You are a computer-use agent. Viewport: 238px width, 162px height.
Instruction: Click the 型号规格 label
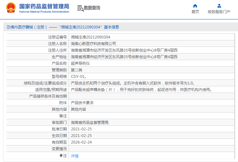[59, 77]
